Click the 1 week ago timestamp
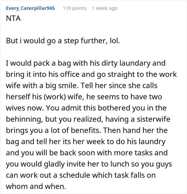The width and height of the screenshot is (187, 194). [x=104, y=8]
